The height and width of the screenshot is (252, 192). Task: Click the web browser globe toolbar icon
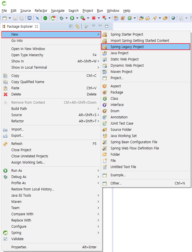coord(173,18)
